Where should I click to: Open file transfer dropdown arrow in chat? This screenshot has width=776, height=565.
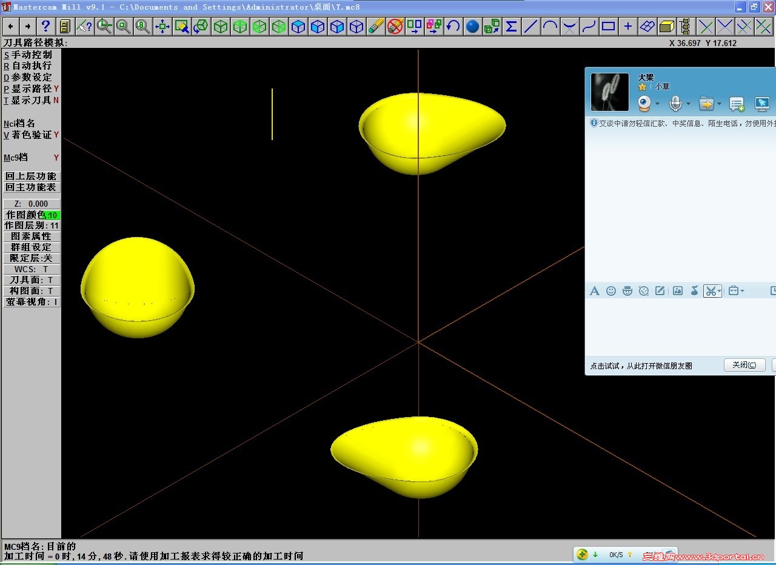(x=719, y=104)
